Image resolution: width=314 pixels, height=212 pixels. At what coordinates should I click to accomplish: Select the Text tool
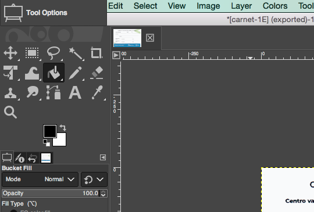tap(75, 92)
